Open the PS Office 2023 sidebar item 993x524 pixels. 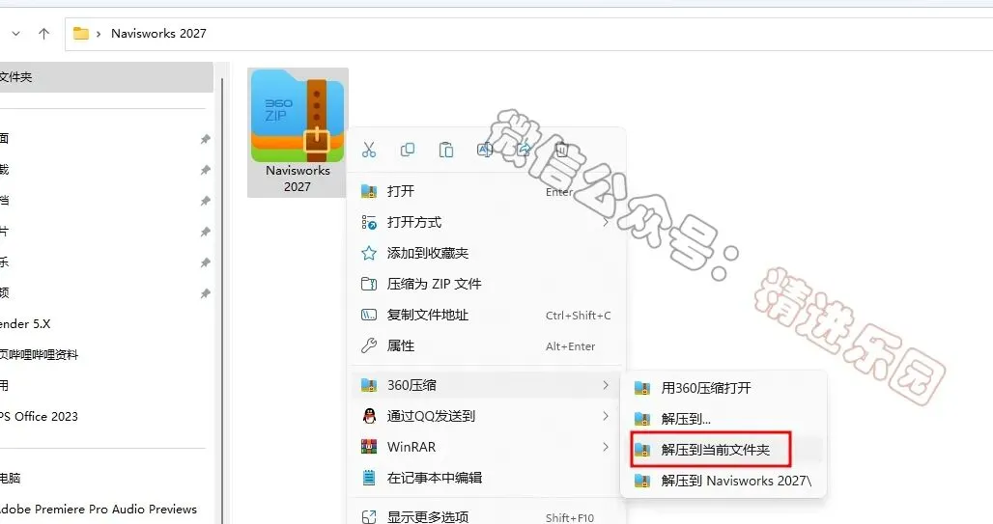click(39, 417)
